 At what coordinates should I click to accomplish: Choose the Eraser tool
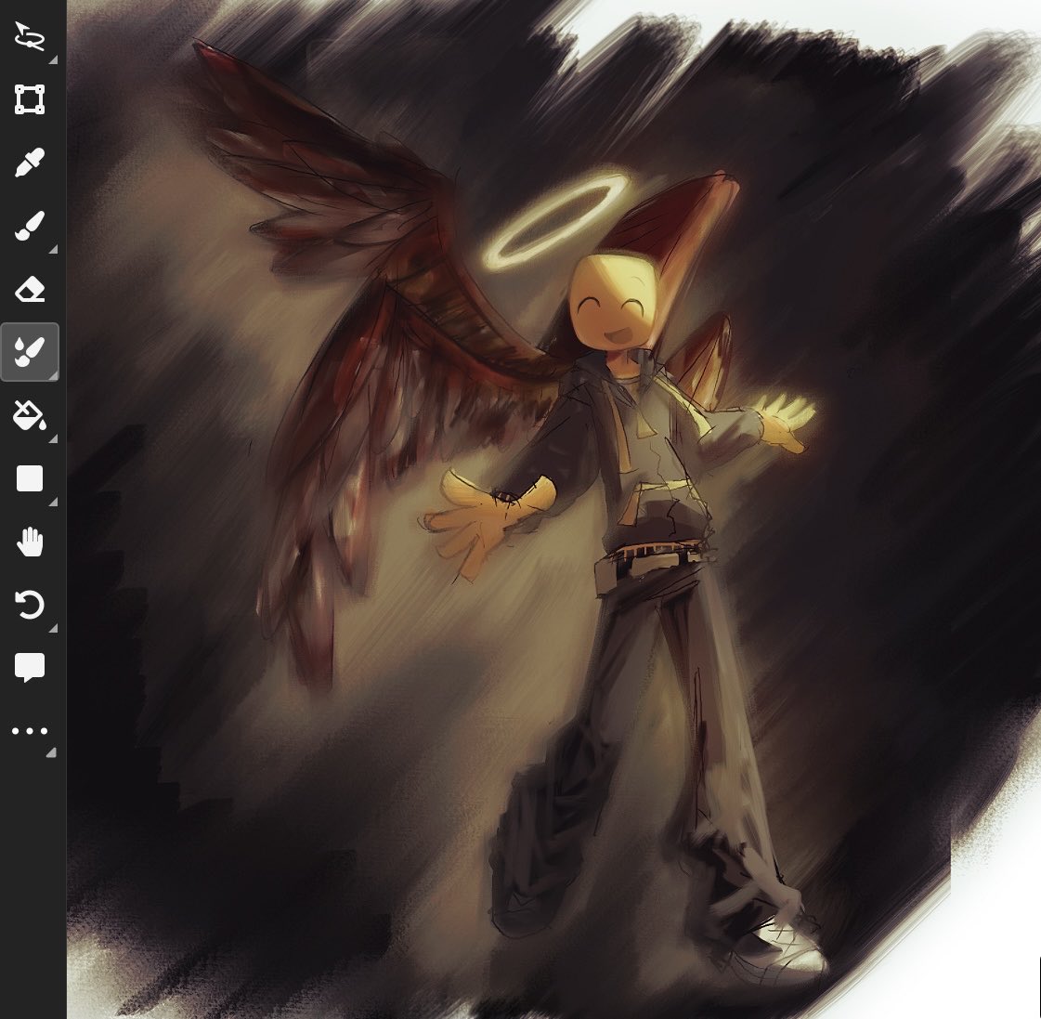pos(30,290)
